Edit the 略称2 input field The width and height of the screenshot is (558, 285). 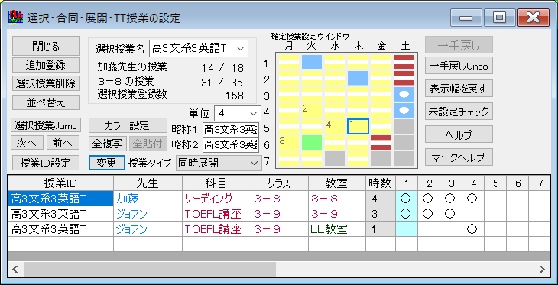pyautogui.click(x=232, y=145)
